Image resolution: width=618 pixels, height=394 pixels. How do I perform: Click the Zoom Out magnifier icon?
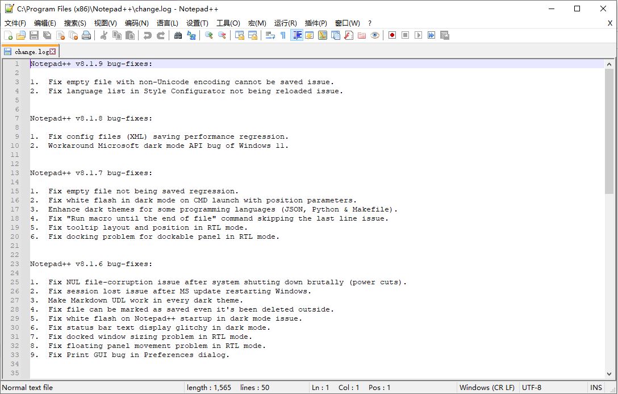[x=222, y=35]
